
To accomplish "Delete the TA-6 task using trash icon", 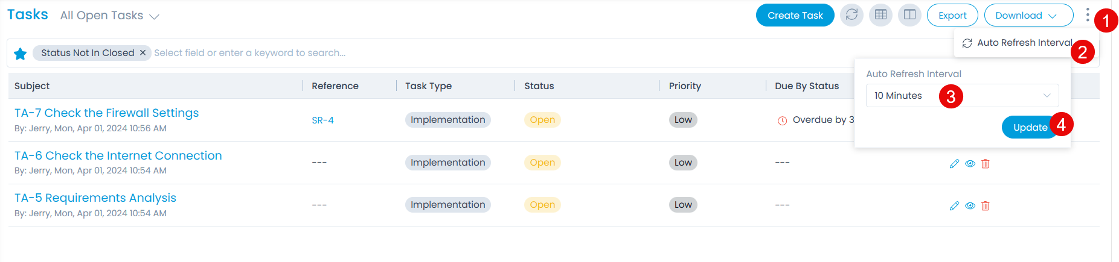I will tap(986, 164).
